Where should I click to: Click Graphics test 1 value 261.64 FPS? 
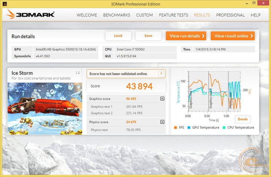point(134,107)
